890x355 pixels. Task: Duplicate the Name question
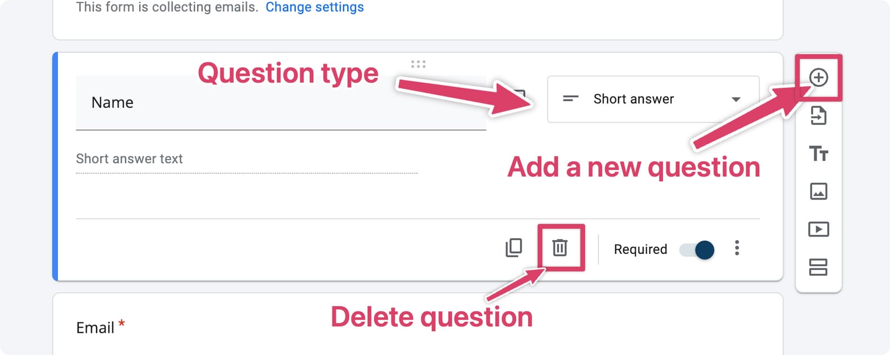pyautogui.click(x=513, y=248)
